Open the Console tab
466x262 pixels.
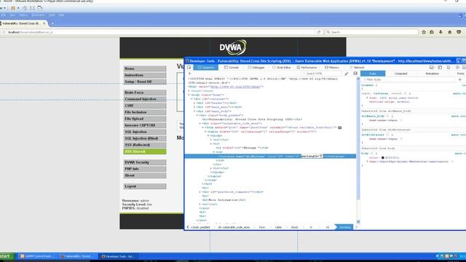[232, 68]
